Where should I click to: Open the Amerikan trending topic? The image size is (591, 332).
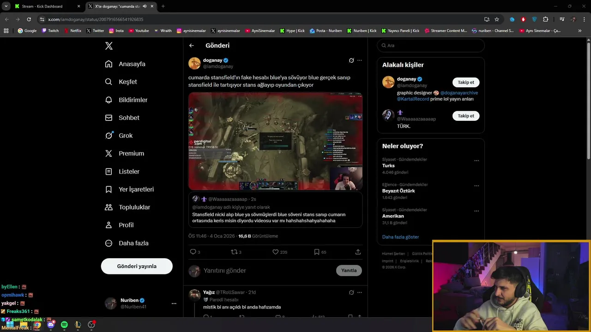393,216
